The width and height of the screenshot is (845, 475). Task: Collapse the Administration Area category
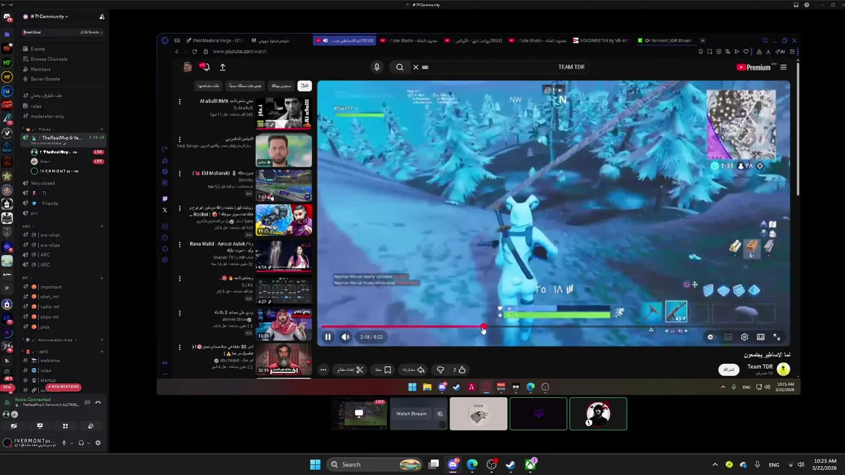[50, 340]
